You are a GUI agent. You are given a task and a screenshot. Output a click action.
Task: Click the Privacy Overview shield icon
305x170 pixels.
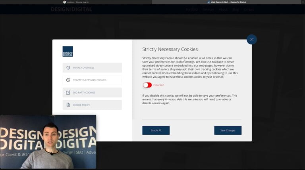(x=68, y=68)
